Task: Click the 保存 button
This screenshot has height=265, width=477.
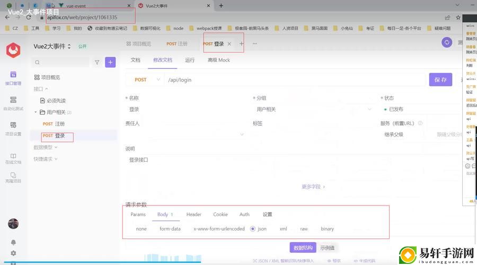Action: tap(440, 79)
